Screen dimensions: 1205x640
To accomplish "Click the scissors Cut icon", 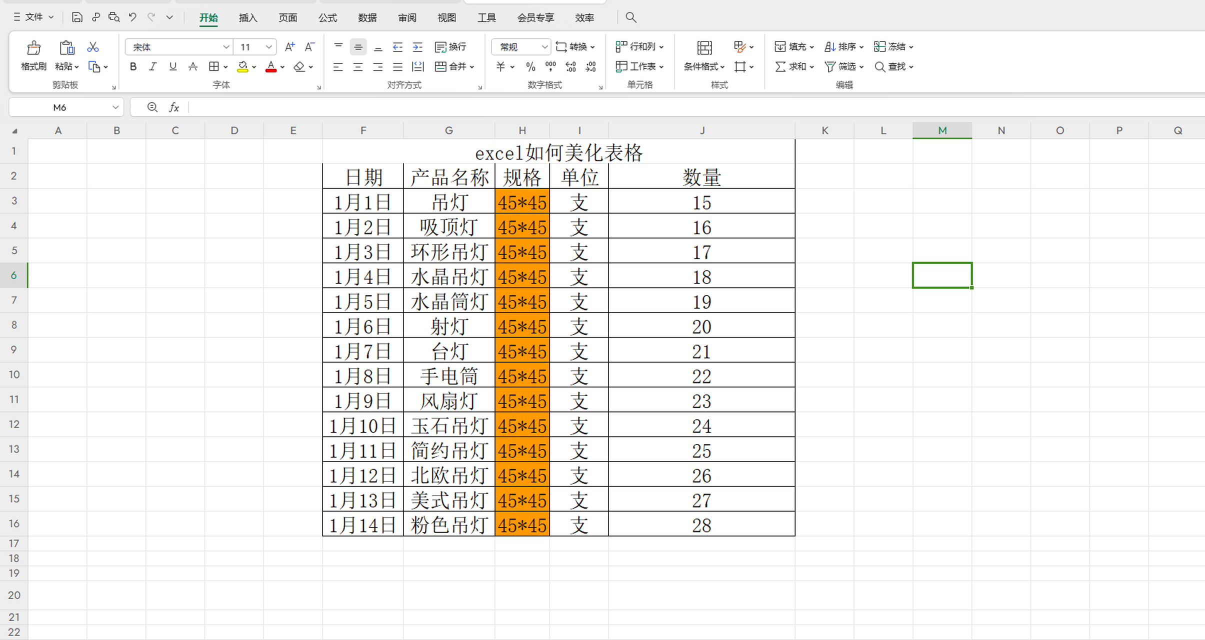I will (x=92, y=47).
